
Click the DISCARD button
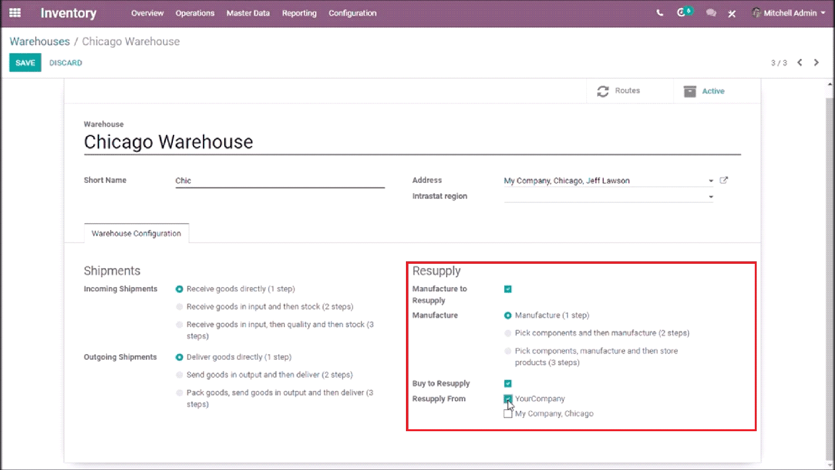coord(66,63)
